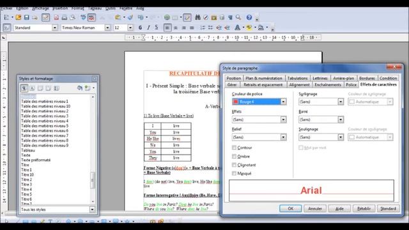Confirm dialog with OK button

click(x=291, y=209)
